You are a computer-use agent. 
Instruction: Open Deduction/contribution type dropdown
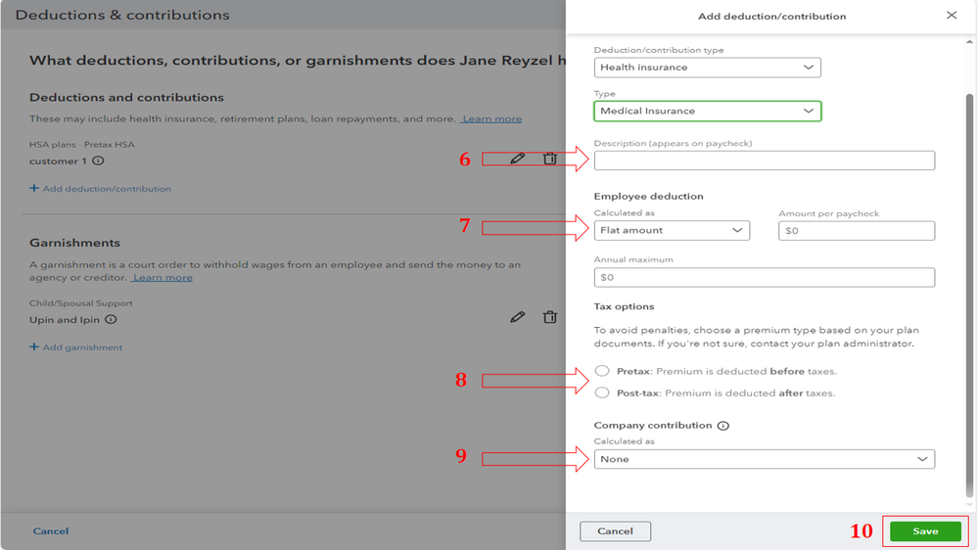(x=707, y=68)
